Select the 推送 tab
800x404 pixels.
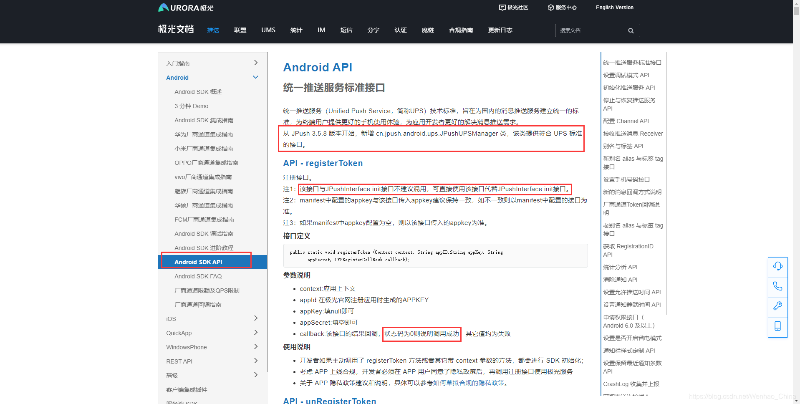click(x=213, y=30)
